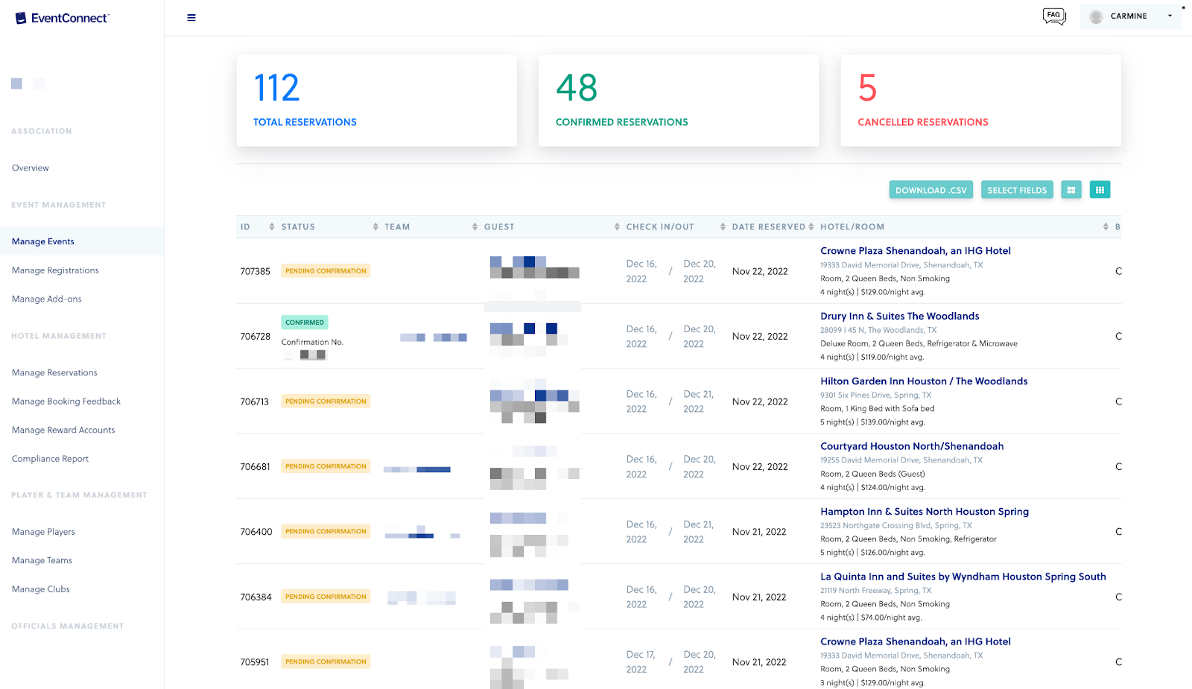The image size is (1192, 689).
Task: Open the FAQ chat icon
Action: (x=1054, y=16)
